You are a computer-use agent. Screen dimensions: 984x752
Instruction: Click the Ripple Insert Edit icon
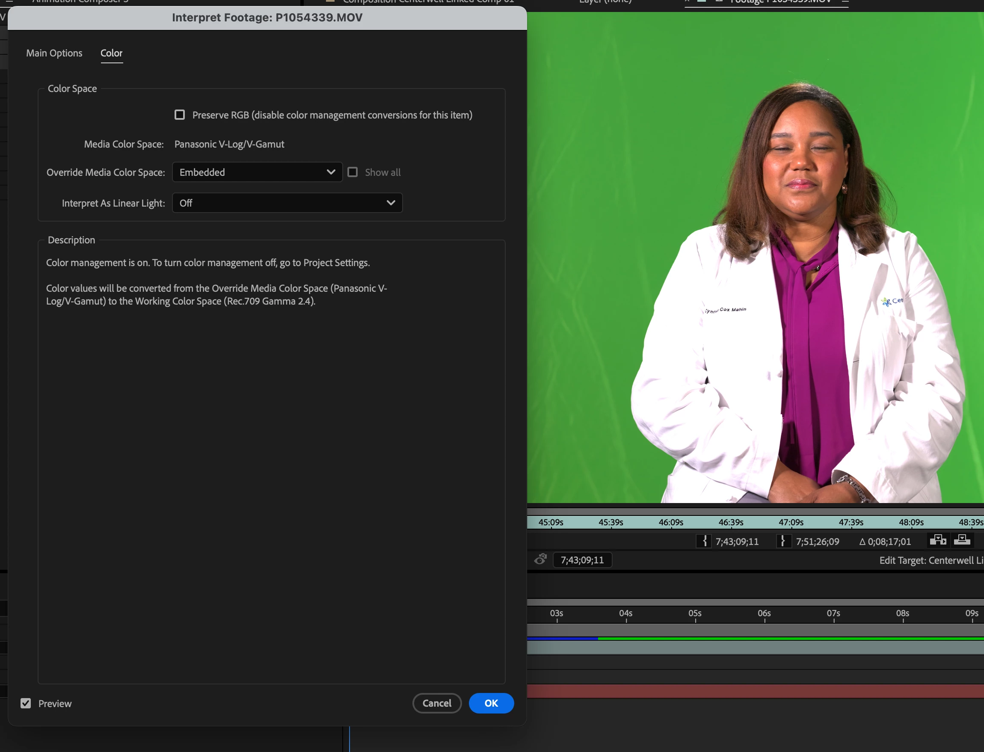click(937, 540)
